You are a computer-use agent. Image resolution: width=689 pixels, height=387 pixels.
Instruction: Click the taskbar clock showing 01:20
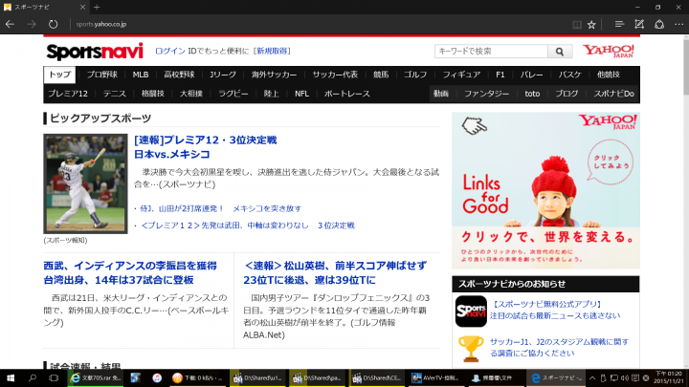pos(668,377)
